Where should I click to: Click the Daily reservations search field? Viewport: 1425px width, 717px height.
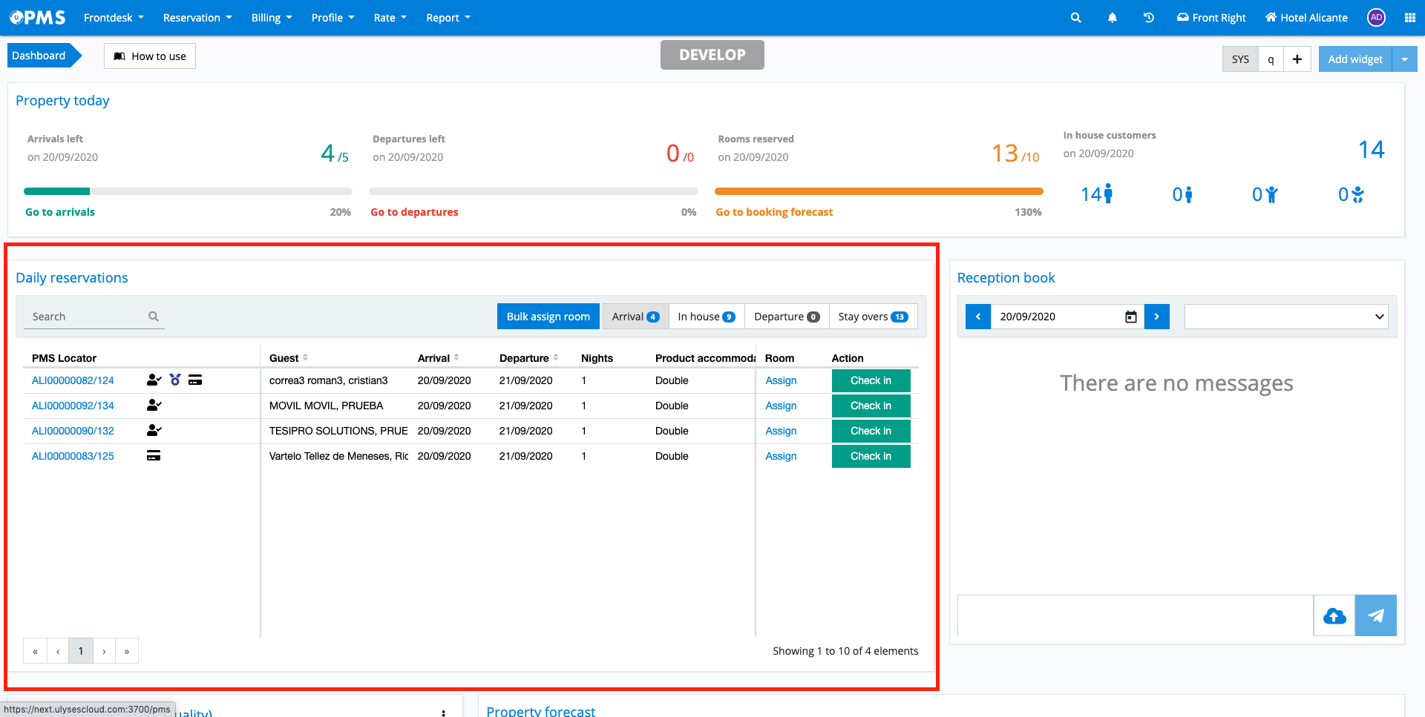click(x=88, y=317)
